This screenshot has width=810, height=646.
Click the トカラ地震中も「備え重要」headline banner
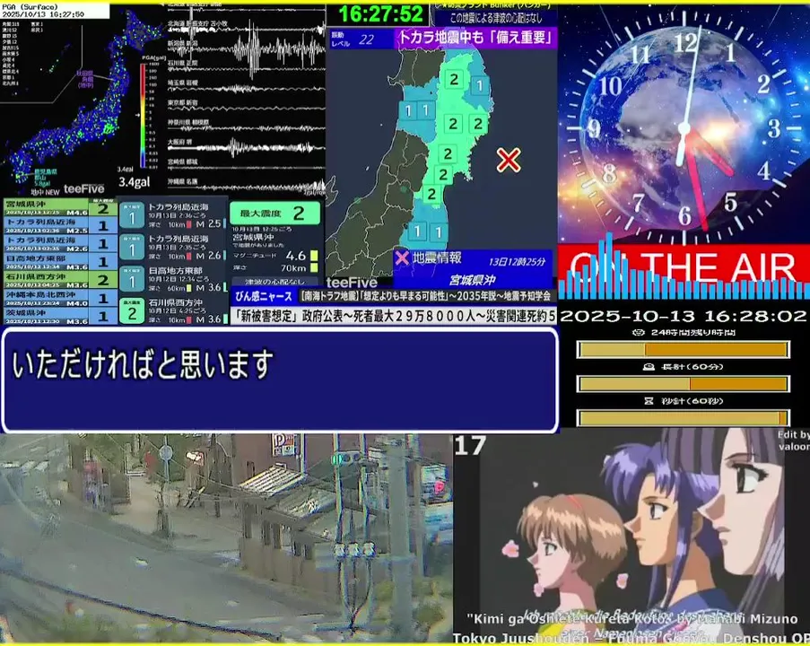[x=475, y=38]
